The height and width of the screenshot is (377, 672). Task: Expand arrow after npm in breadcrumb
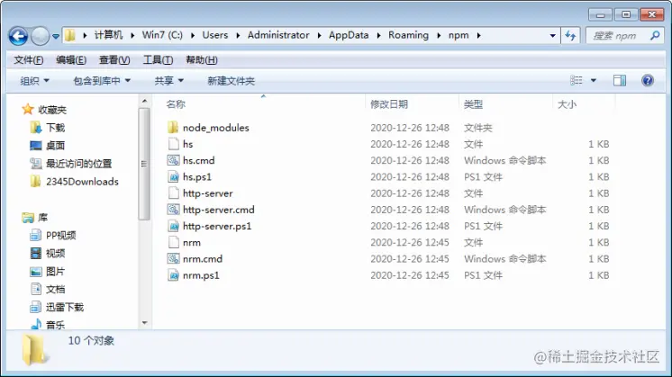point(478,35)
